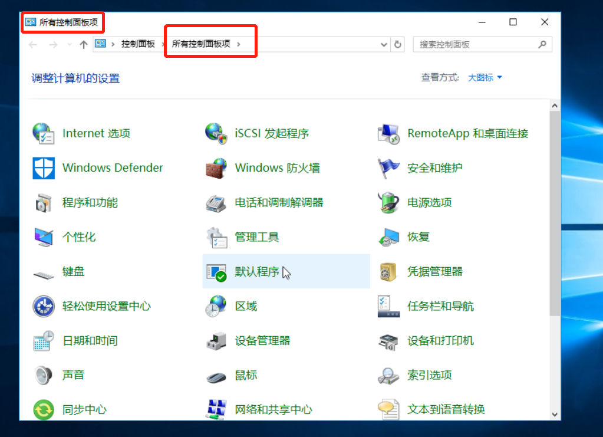Open the 设备管理器 icon

click(216, 341)
